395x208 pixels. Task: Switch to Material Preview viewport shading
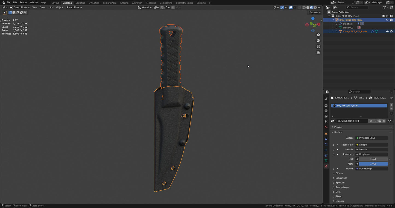(312, 7)
